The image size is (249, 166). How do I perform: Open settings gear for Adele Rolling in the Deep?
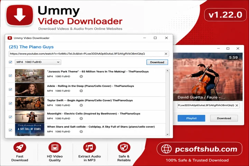tap(81, 91)
